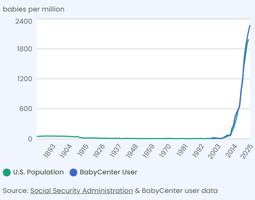Click the 1915 x-axis year label
This screenshot has width=255, height=200.
pos(82,150)
